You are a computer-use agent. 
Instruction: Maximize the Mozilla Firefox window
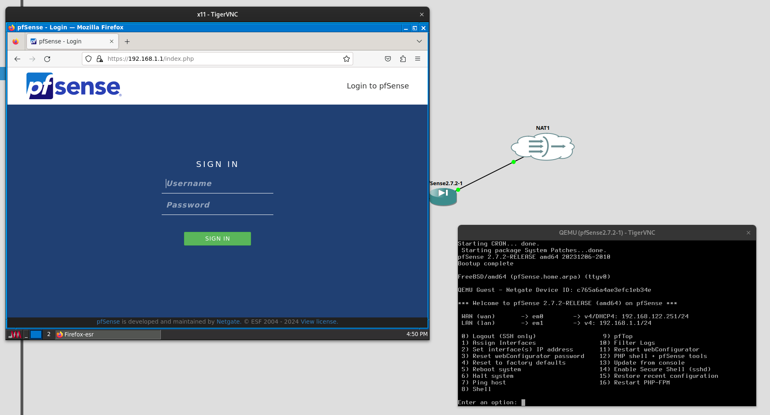tap(415, 28)
